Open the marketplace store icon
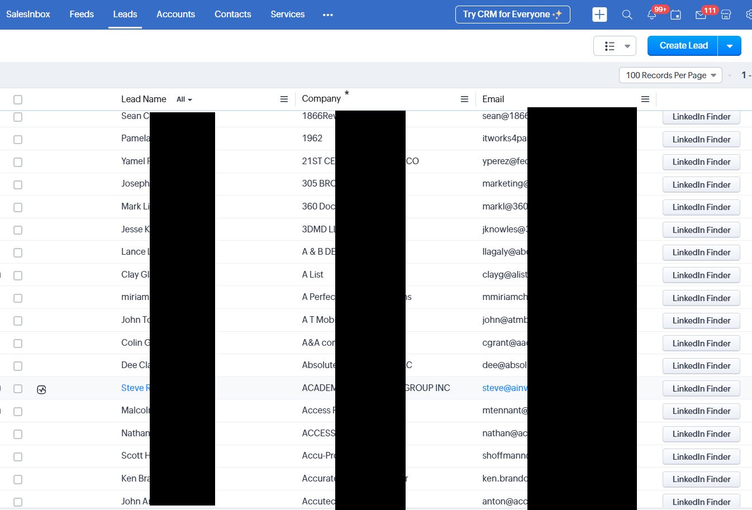The height and width of the screenshot is (510, 752). [726, 15]
